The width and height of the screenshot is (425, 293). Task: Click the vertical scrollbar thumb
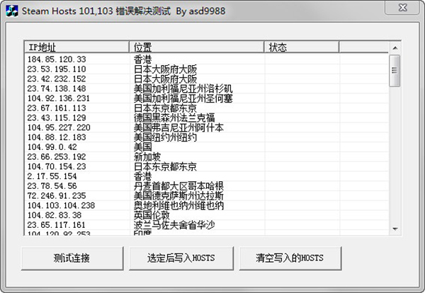(x=395, y=71)
